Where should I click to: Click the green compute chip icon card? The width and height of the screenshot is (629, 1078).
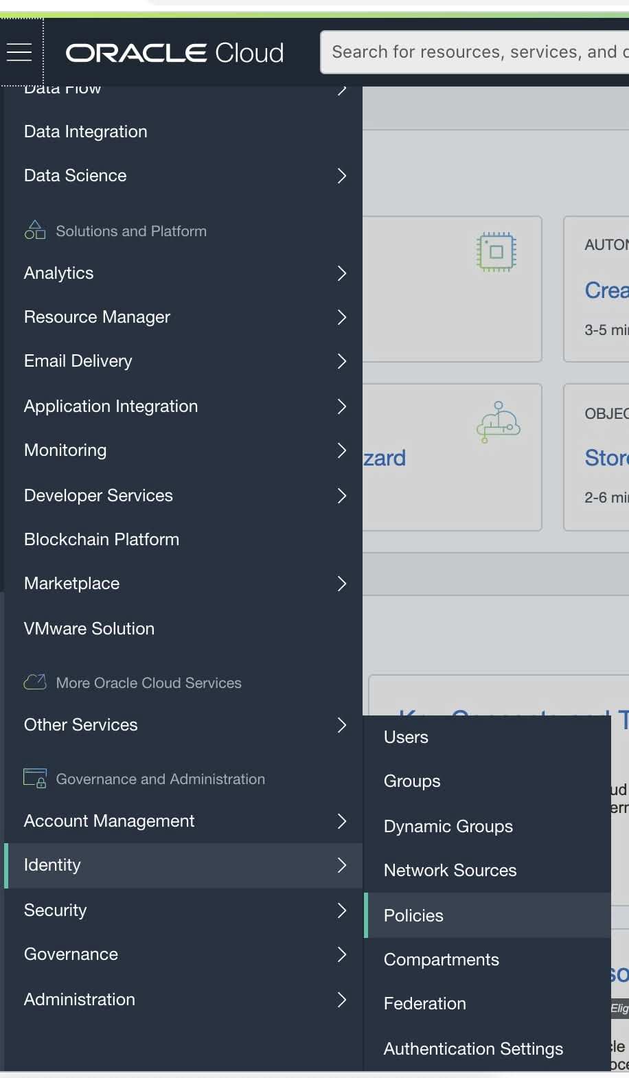pyautogui.click(x=496, y=252)
